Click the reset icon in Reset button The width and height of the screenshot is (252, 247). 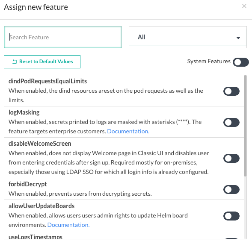click(x=15, y=62)
